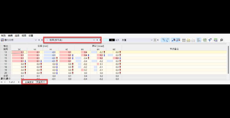Viewport: 230px width, 118px height.
Task: Select node row 15 header
Action: point(5,58)
